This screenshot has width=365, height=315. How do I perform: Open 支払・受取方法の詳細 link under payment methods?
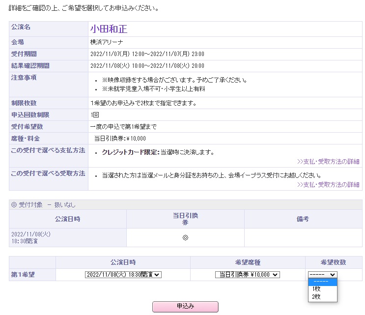tap(328, 162)
